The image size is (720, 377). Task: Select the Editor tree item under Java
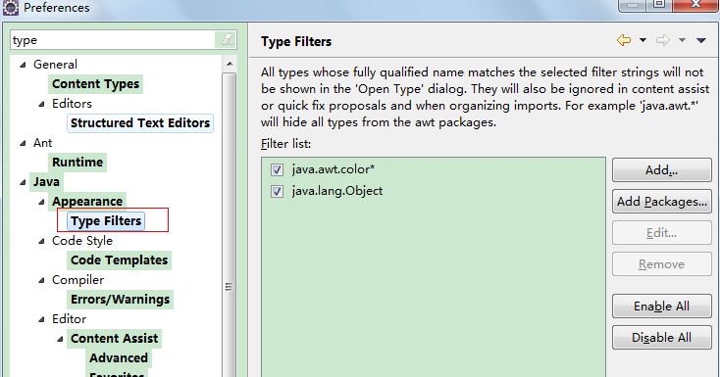69,319
